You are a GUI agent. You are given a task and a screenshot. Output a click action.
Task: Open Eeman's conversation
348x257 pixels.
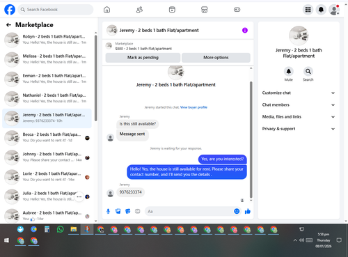(47, 79)
